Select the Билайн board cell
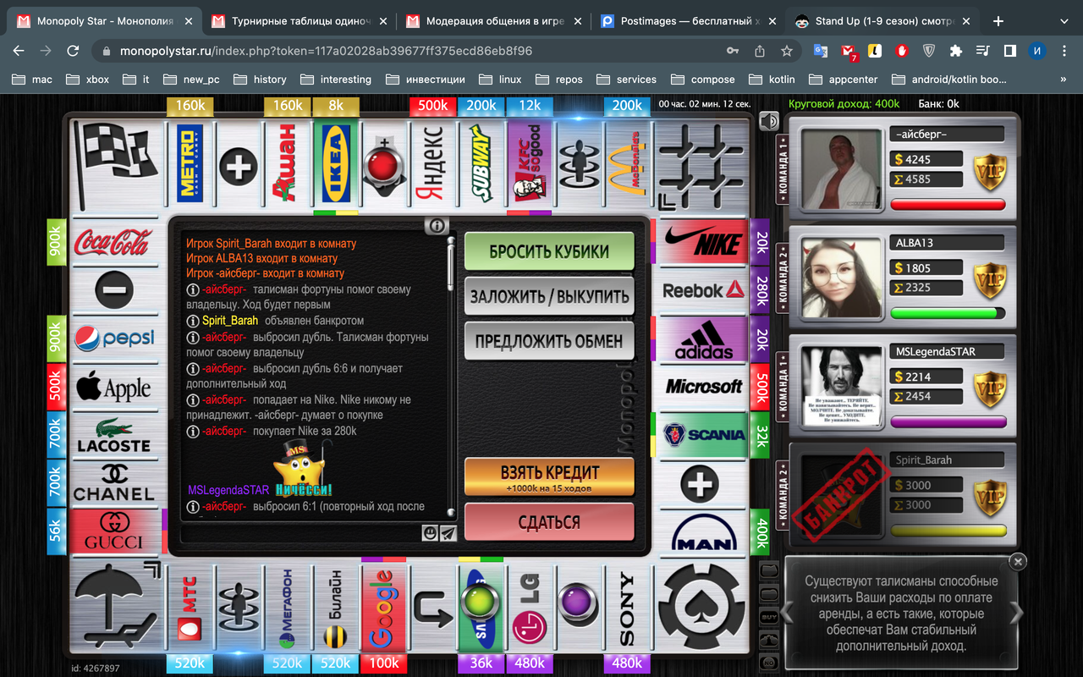This screenshot has width=1083, height=677. tap(336, 608)
